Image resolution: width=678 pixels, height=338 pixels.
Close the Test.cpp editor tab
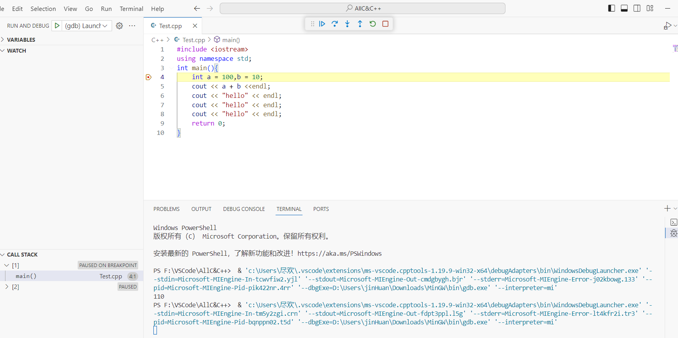[195, 26]
